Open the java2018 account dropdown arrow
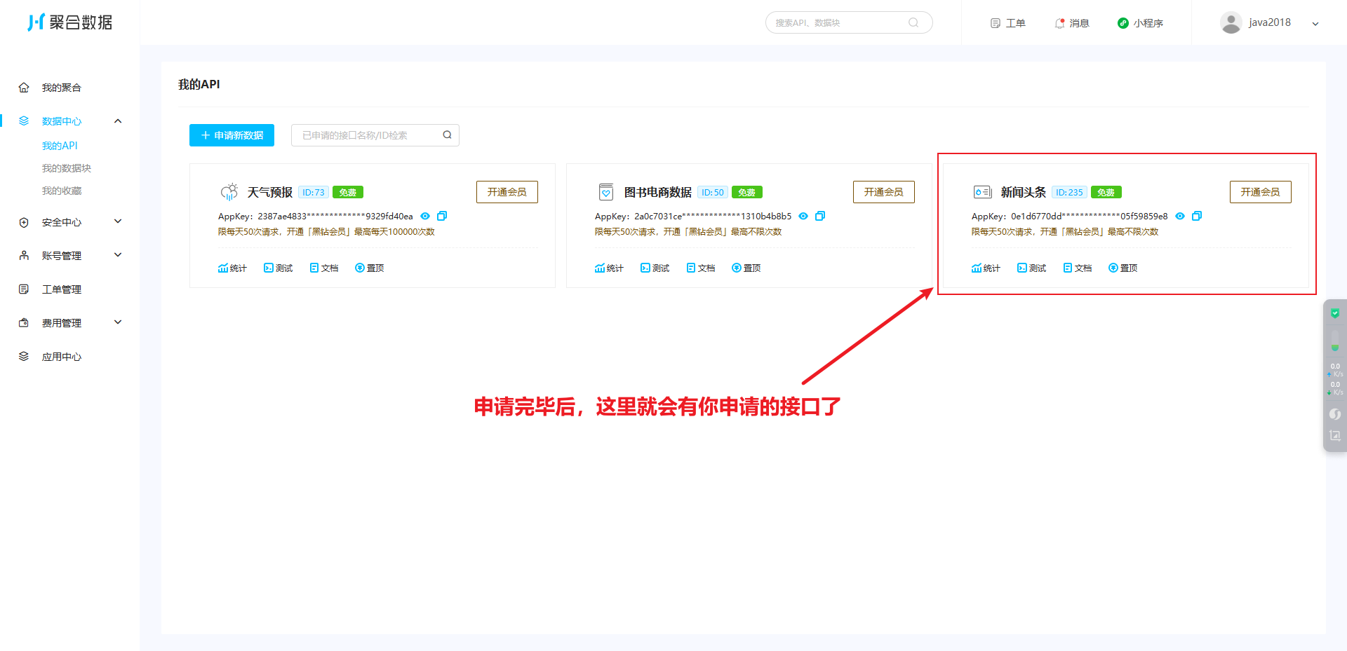Viewport: 1347px width, 651px height. coord(1315,24)
